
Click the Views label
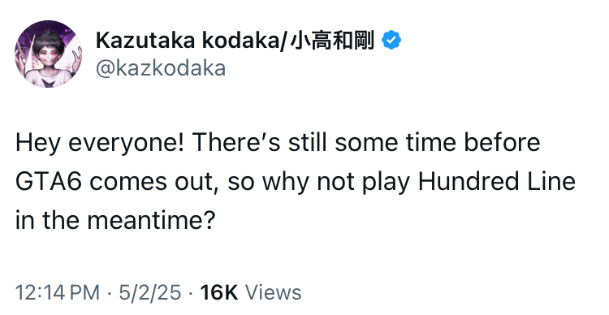[273, 292]
